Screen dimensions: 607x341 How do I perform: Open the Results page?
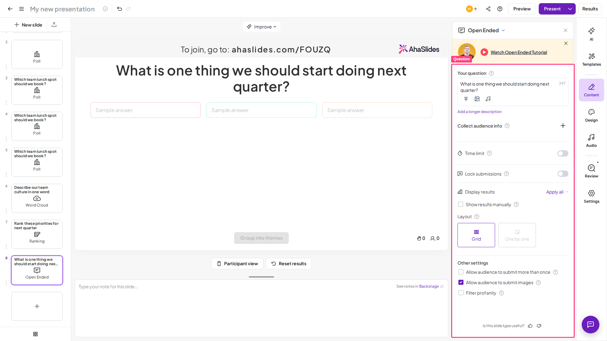click(x=590, y=9)
